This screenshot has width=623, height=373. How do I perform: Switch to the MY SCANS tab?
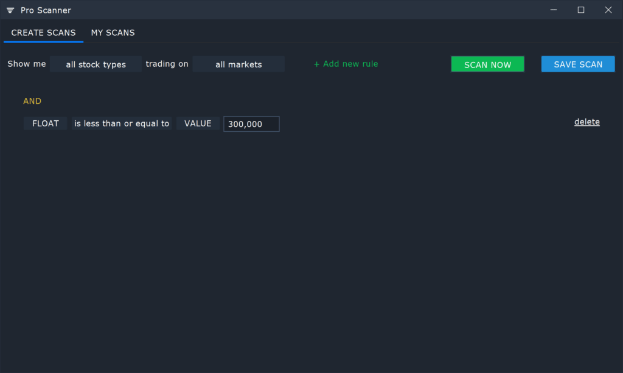(x=113, y=33)
